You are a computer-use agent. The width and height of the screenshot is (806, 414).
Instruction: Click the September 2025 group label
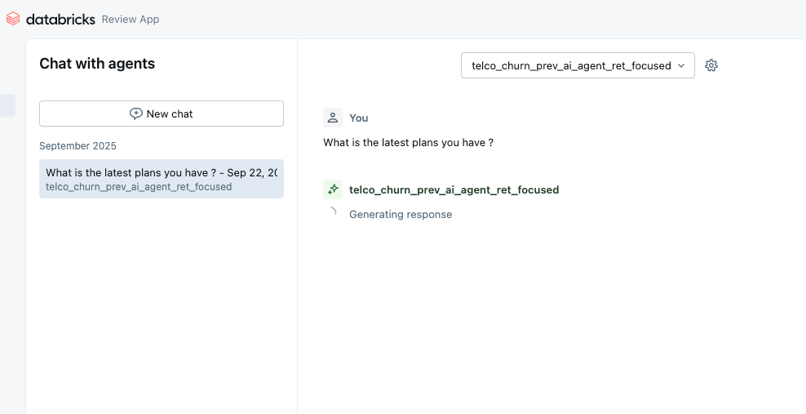[x=77, y=146]
